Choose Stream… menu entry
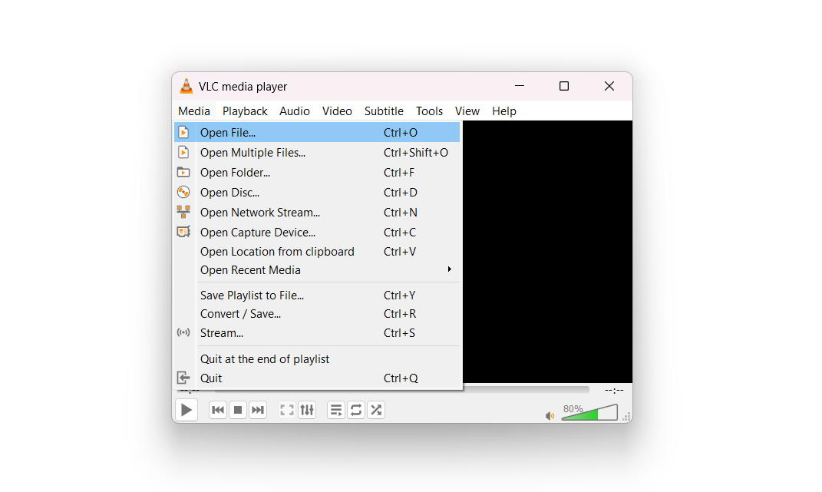Viewport: 822px width, 492px height. (x=317, y=332)
